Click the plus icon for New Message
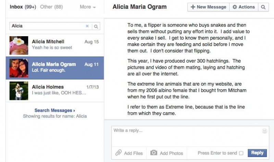274x162 pixels. tap(193, 7)
